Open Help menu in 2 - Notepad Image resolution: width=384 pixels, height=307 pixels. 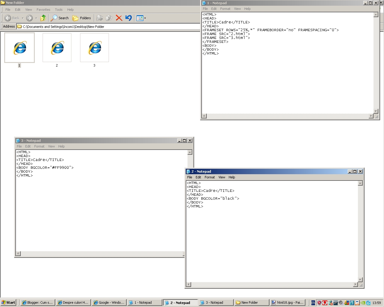point(232,177)
